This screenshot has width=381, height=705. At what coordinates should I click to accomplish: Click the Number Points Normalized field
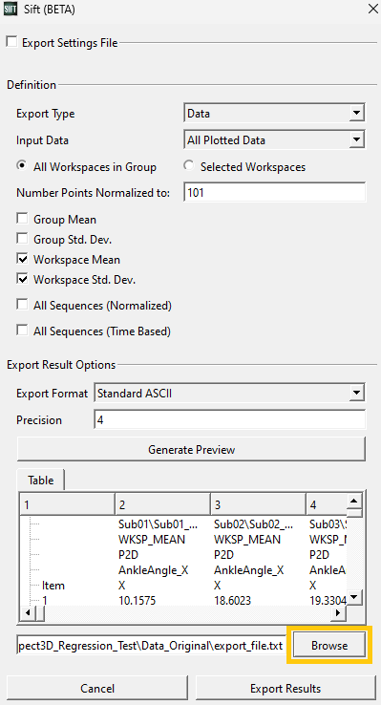click(x=274, y=192)
